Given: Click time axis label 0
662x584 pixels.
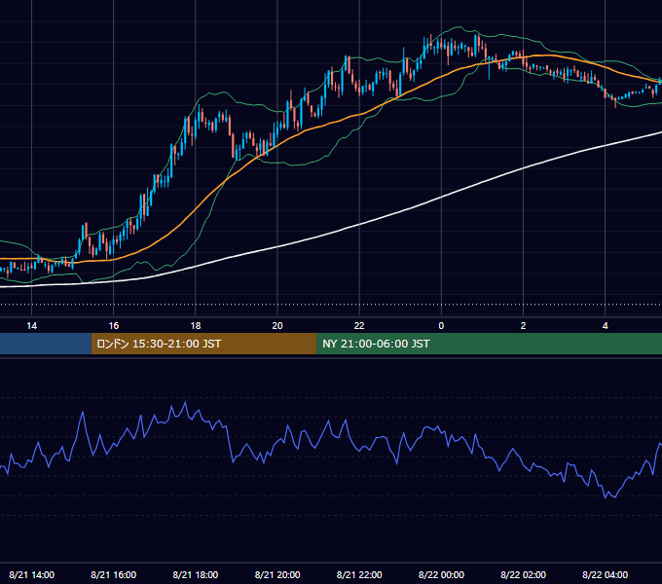Looking at the screenshot, I should tap(441, 326).
